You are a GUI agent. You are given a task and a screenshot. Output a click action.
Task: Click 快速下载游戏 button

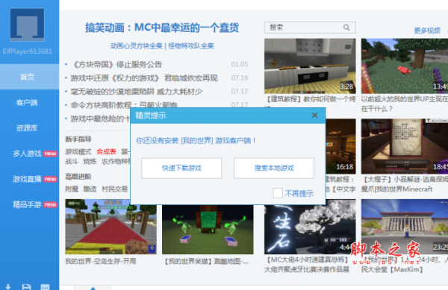point(181,168)
